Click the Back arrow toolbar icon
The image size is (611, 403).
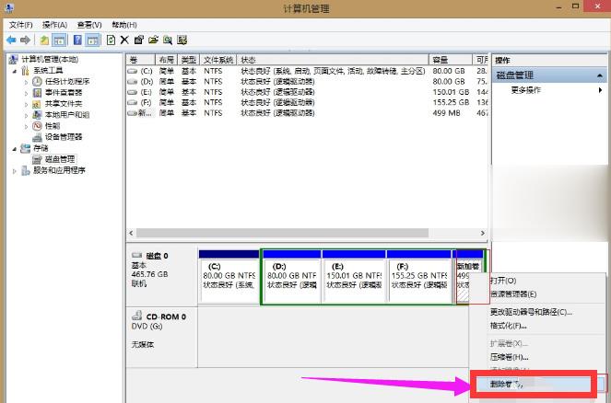[11, 40]
